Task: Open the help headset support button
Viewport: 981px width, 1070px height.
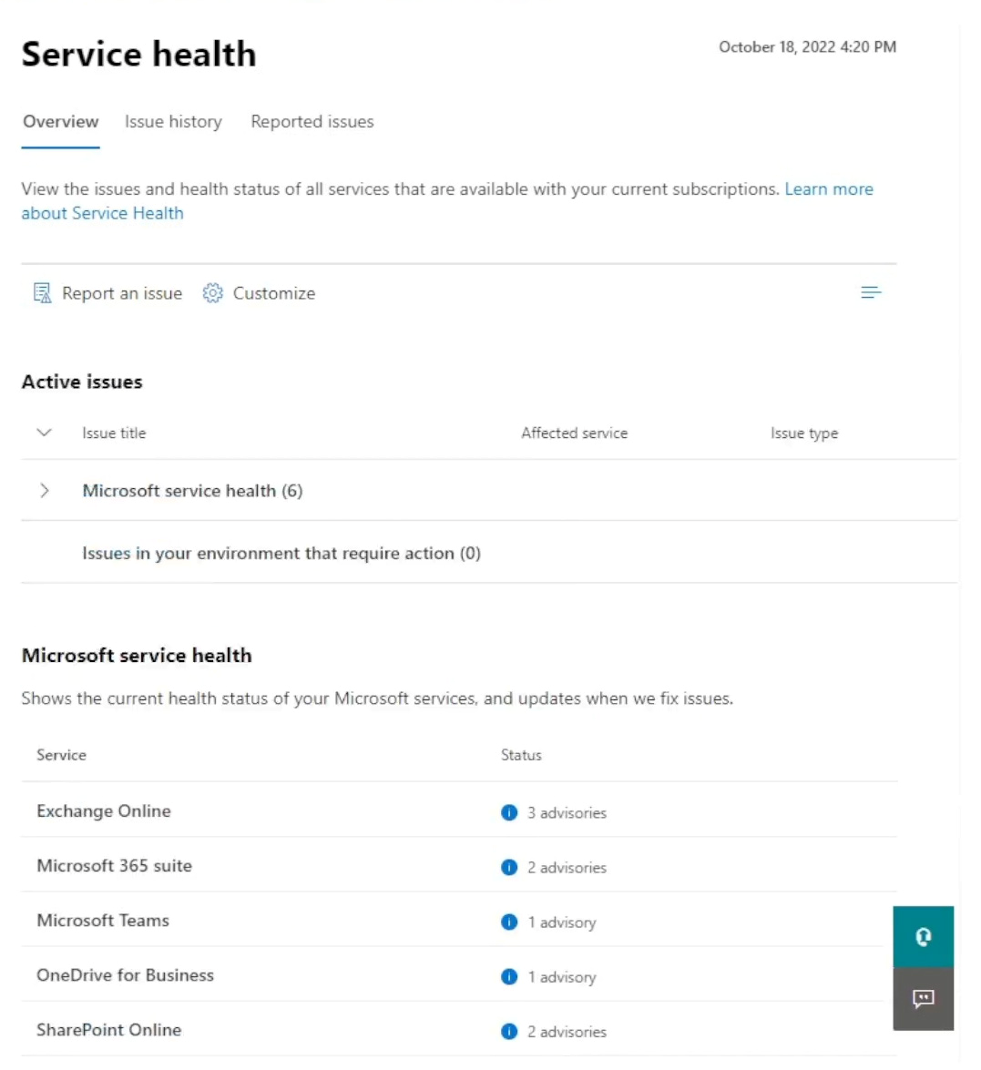Action: [x=923, y=936]
